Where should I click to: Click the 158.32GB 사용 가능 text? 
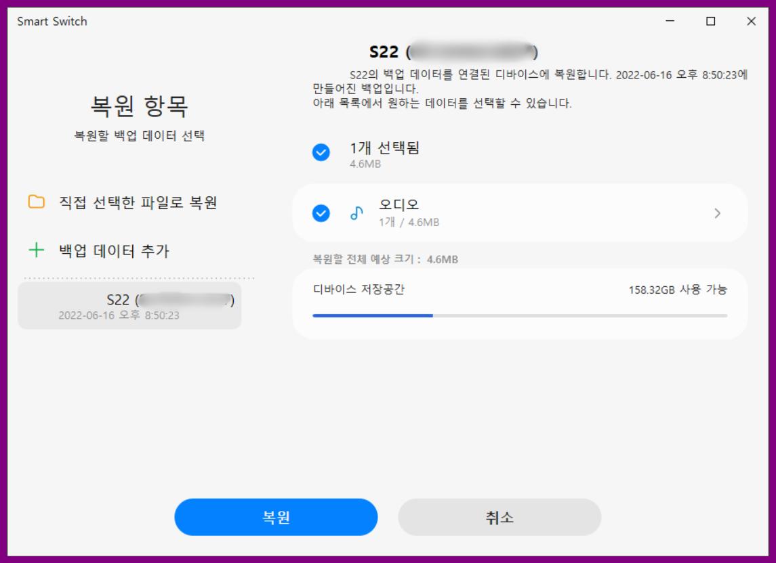pos(678,290)
